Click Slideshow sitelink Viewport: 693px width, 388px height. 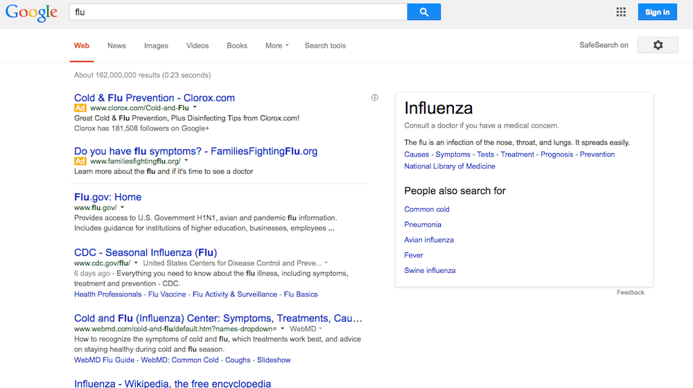[x=274, y=360]
